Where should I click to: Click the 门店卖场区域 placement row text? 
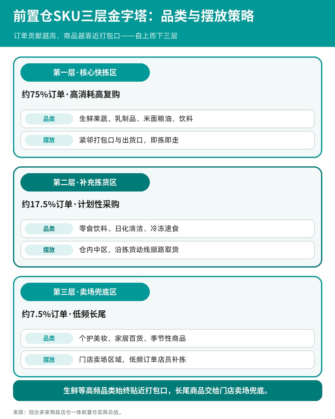coord(132,359)
